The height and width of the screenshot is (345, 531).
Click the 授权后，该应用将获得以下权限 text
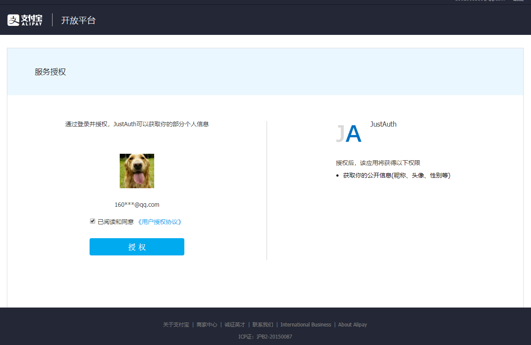(378, 163)
